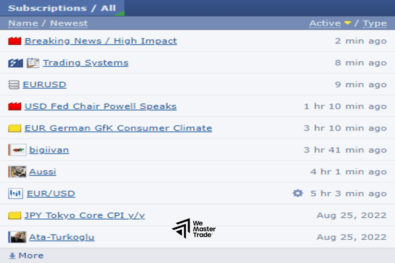Open the Subscriptions / All tab

point(62,8)
